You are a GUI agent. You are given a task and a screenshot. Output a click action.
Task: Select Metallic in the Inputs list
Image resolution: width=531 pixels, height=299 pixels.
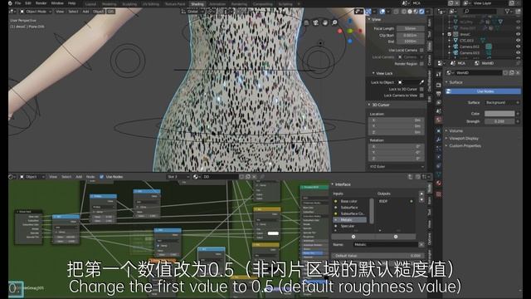pyautogui.click(x=349, y=219)
